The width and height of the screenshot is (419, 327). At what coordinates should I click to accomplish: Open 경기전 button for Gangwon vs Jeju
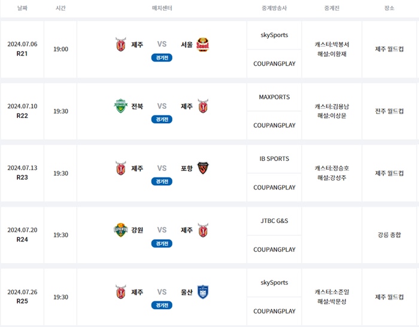[x=162, y=243]
